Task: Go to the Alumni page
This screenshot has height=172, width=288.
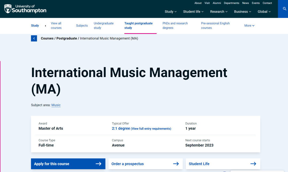Action: click(x=217, y=3)
